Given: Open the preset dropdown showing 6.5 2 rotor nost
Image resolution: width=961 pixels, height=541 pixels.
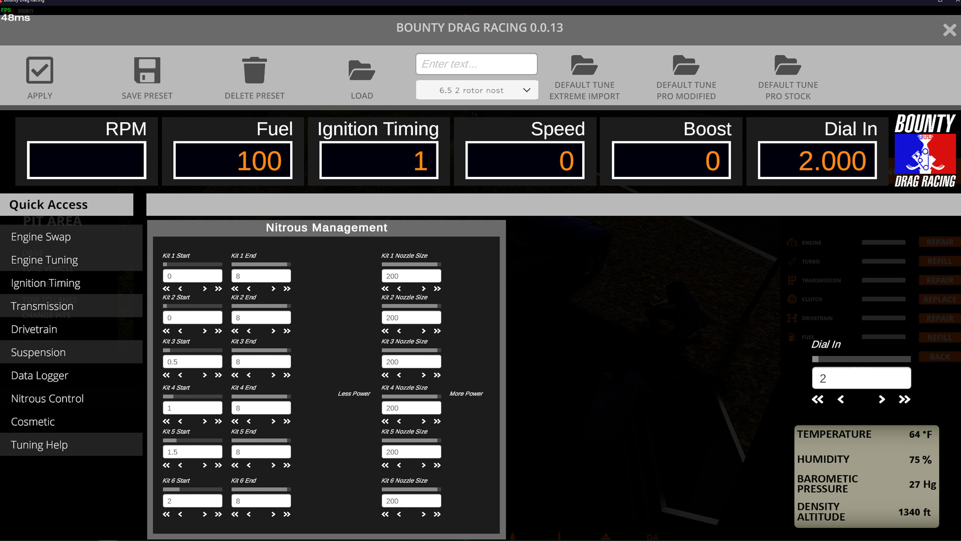Looking at the screenshot, I should 476,90.
